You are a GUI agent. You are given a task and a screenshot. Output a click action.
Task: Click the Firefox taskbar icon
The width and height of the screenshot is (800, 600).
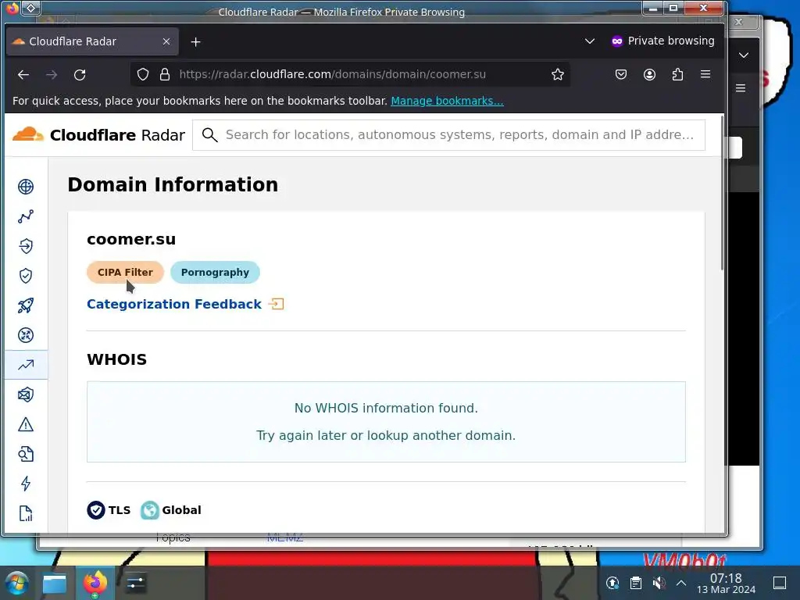[95, 583]
